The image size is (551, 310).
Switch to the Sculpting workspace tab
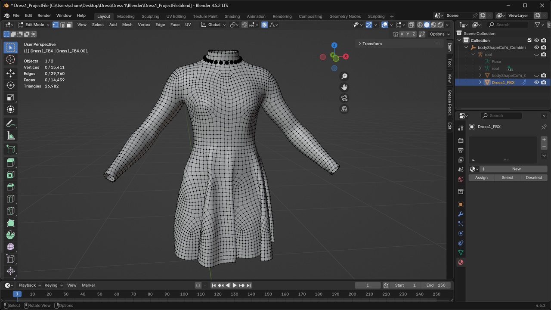[151, 16]
